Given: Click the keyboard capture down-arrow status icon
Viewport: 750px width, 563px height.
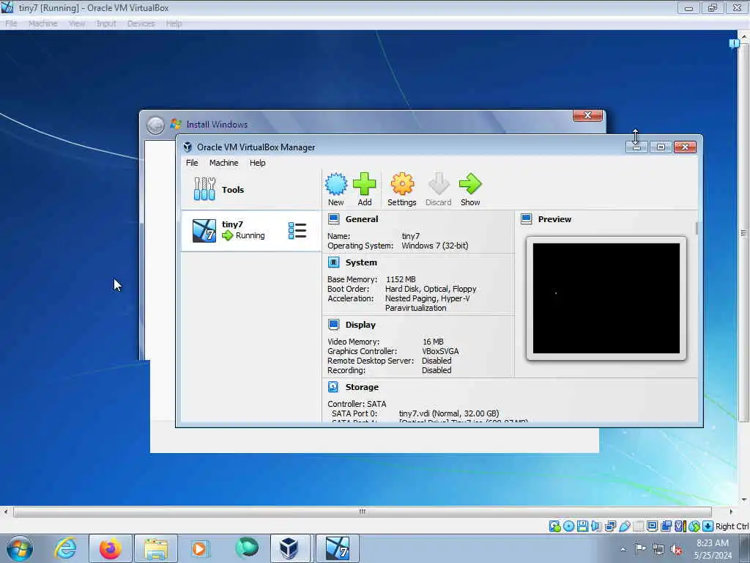Looking at the screenshot, I should 708,526.
